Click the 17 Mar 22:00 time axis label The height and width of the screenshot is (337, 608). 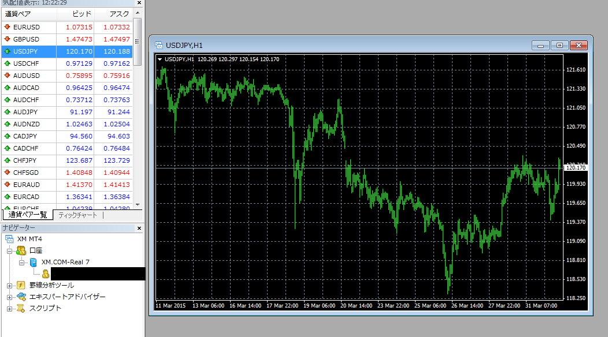282,306
